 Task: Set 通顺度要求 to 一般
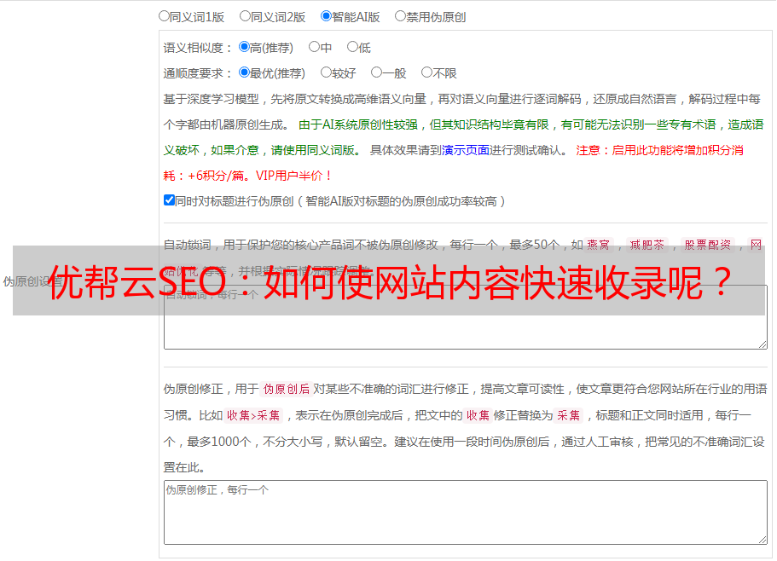377,72
